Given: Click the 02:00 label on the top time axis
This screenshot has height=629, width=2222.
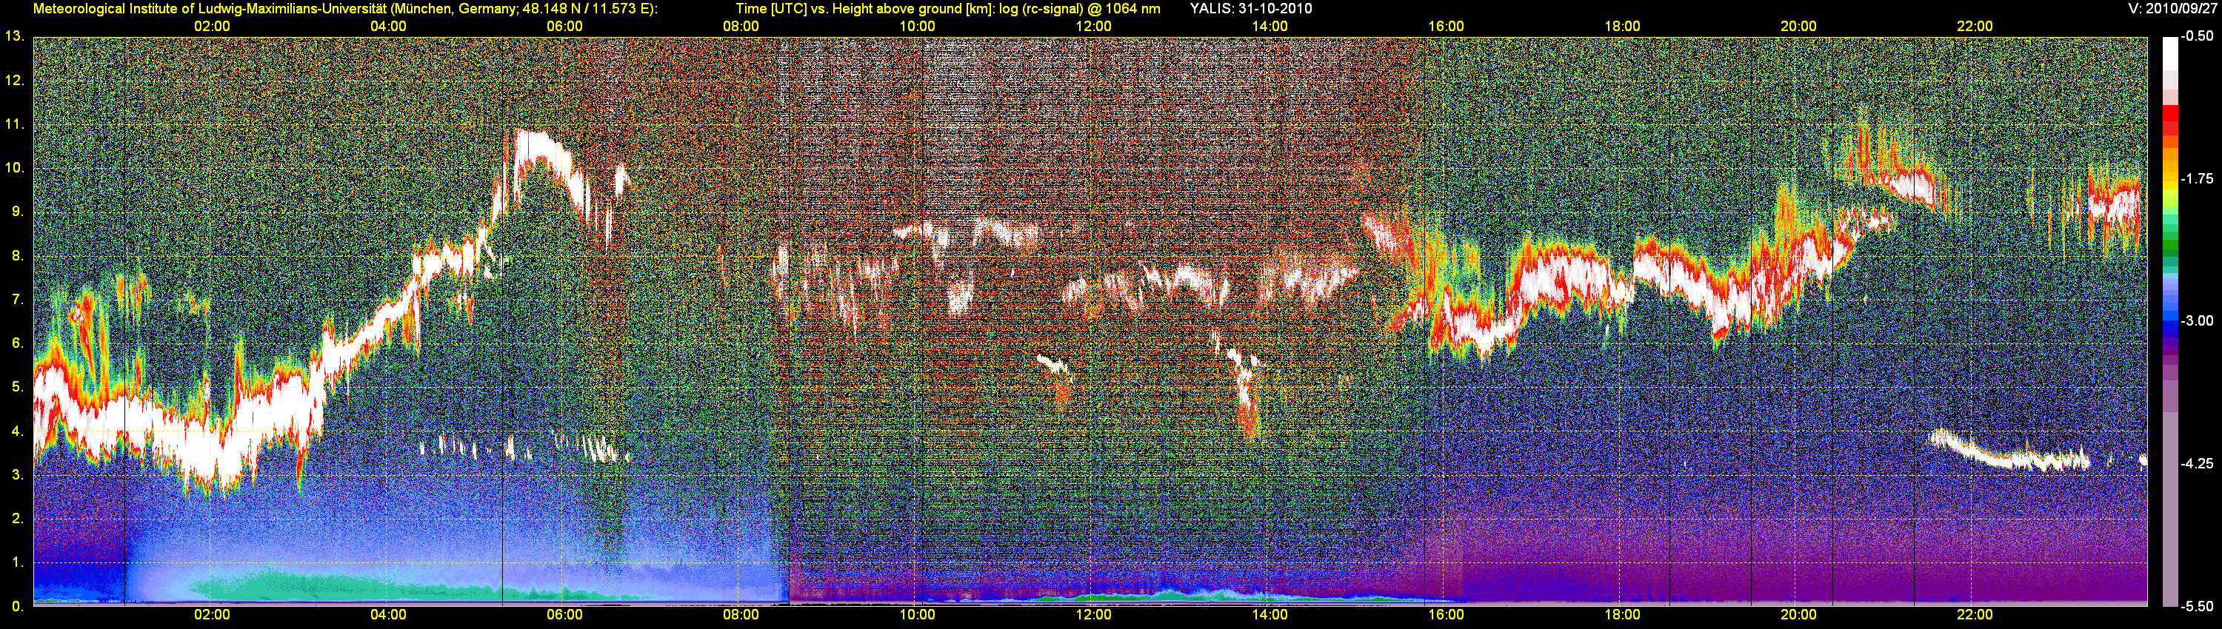Looking at the screenshot, I should tap(211, 27).
